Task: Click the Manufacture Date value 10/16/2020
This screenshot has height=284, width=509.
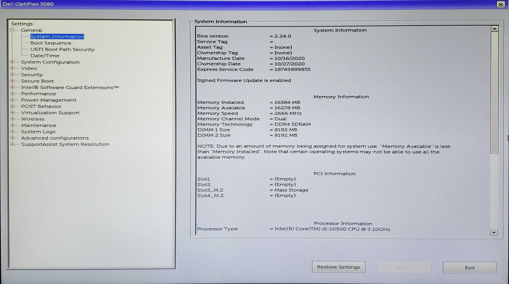Action: [x=289, y=58]
